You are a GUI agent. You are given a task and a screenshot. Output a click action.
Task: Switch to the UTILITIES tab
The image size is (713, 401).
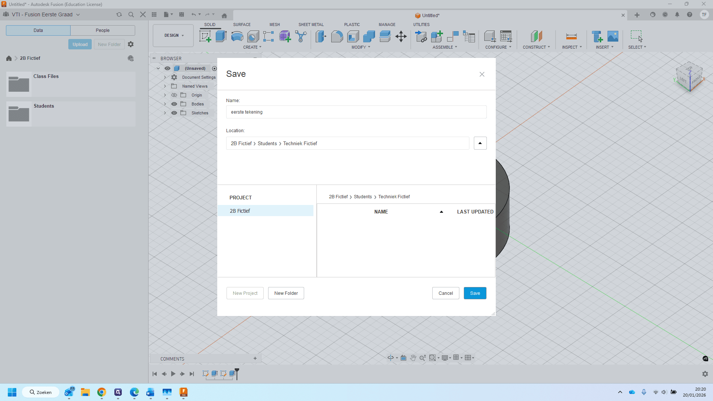tap(421, 25)
